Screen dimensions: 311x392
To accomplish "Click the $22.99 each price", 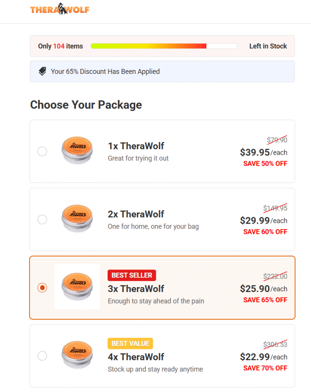I will coord(263,357).
